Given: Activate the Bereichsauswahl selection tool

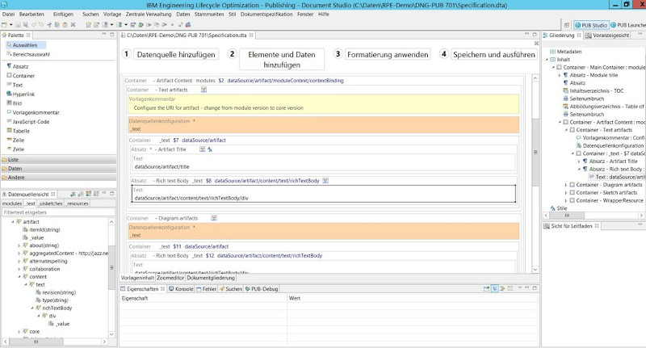Looking at the screenshot, I should (31, 54).
